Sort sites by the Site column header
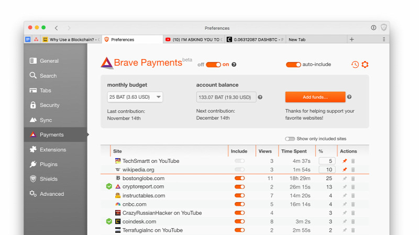The image size is (419, 235). [117, 151]
